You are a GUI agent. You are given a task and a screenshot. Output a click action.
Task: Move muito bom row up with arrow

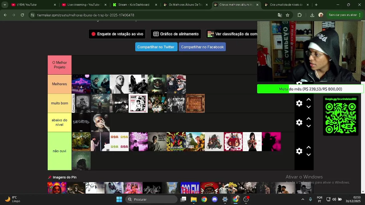click(309, 100)
